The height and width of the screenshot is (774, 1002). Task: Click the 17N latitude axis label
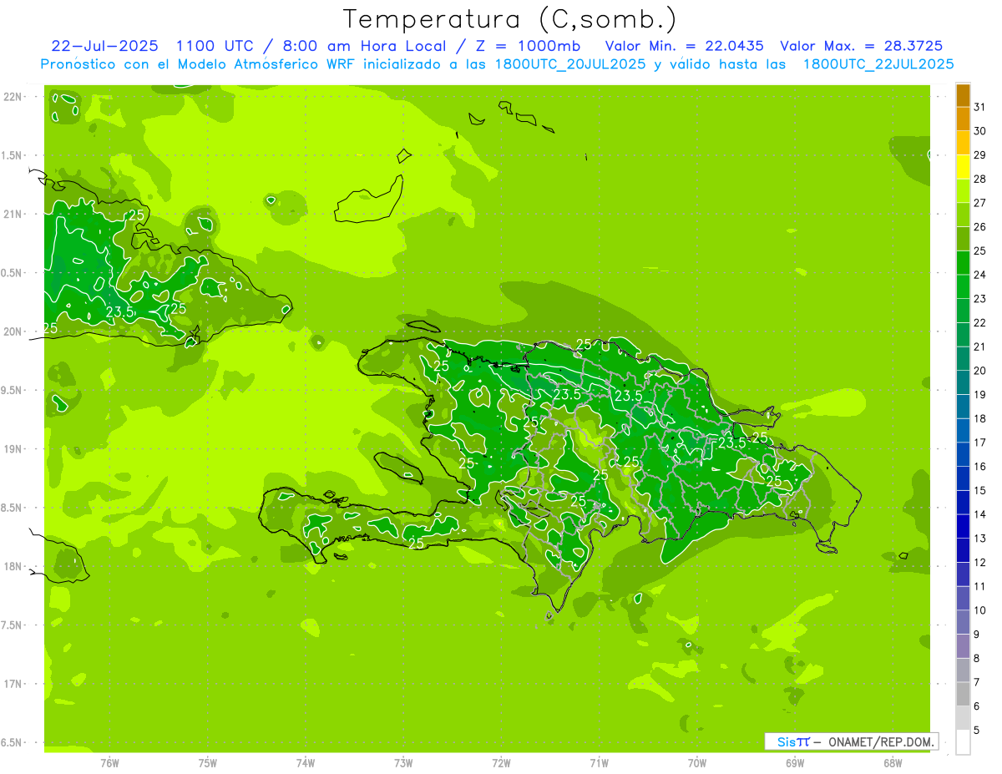click(x=13, y=684)
